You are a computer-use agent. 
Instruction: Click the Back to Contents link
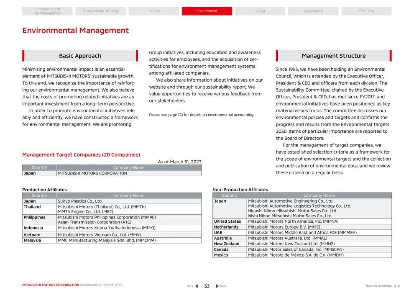pos(378,286)
